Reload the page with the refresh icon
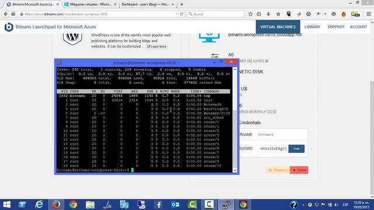The width and height of the screenshot is (374, 210). tap(182, 14)
